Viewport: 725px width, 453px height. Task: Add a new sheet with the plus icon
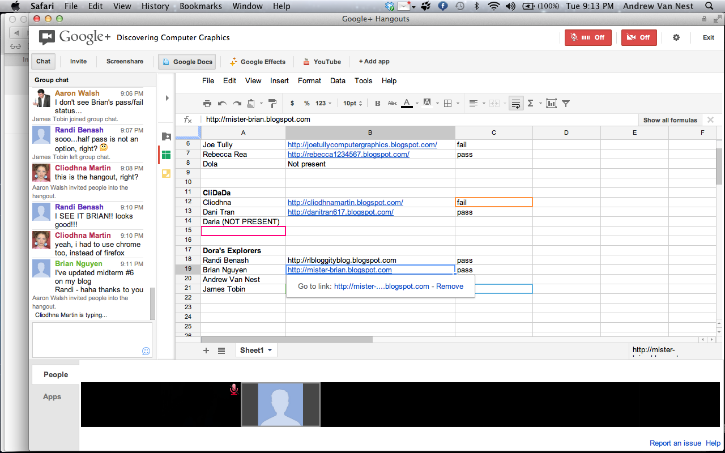pyautogui.click(x=206, y=351)
